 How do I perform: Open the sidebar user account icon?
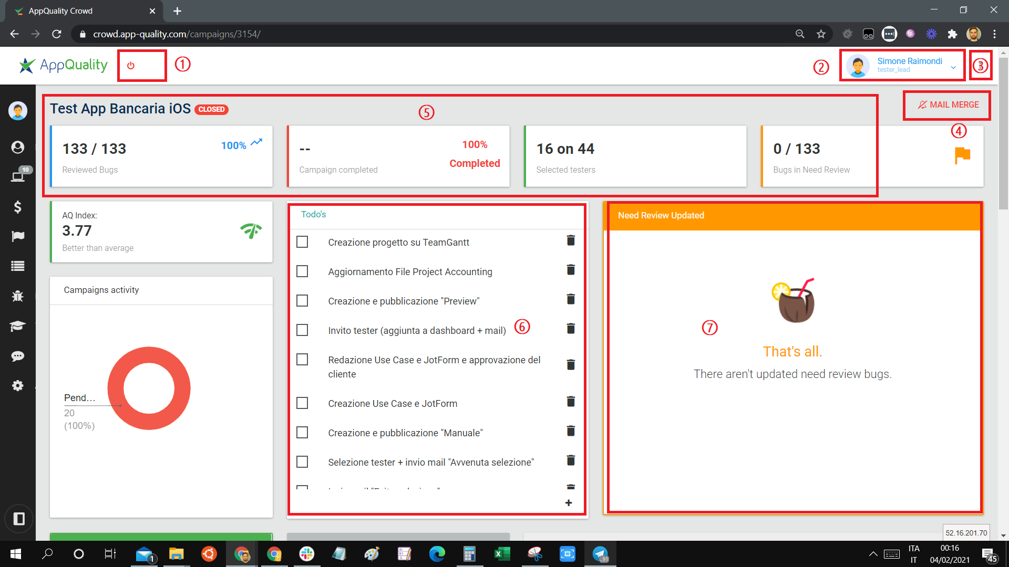click(17, 147)
